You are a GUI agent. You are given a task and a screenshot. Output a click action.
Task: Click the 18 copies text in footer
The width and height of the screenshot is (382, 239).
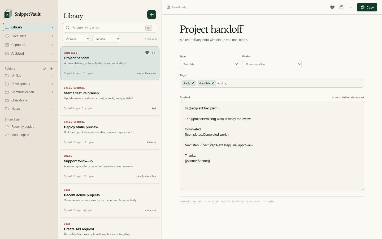point(269,202)
